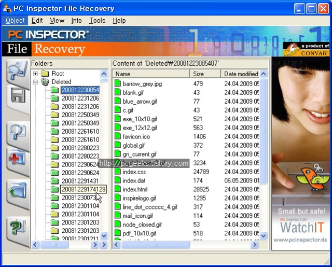Select file exe_10x10.gif
Viewport: 332px width, 267px height.
pyautogui.click(x=140, y=119)
